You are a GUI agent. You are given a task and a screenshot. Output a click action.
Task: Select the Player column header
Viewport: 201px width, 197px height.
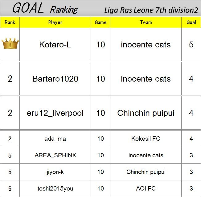click(x=55, y=22)
